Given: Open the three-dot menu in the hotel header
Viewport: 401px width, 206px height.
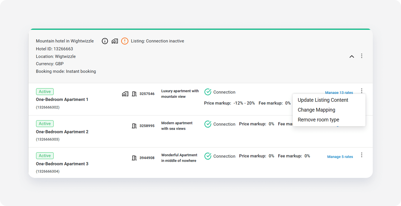Looking at the screenshot, I should click(362, 56).
